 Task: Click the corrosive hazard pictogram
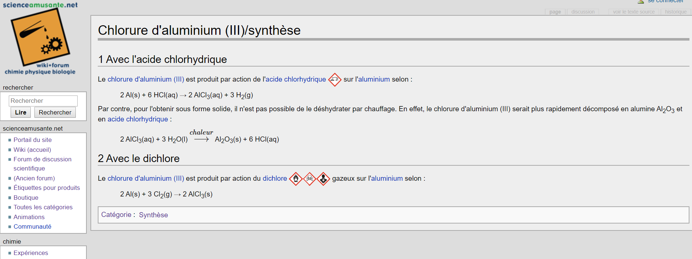(335, 79)
